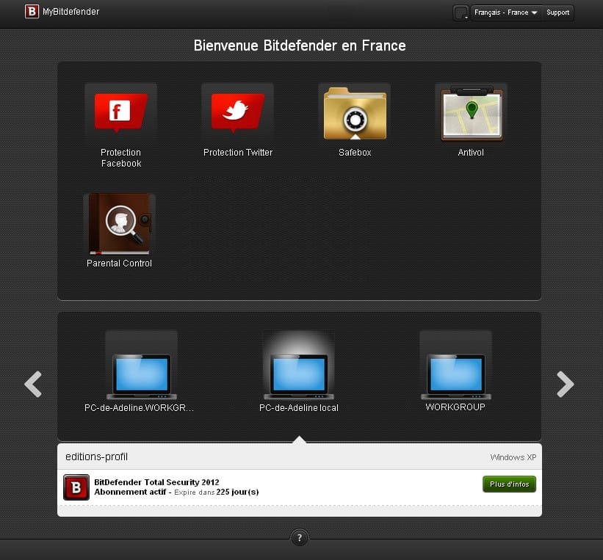The height and width of the screenshot is (560, 603).
Task: Click the Antivol label
Action: tap(471, 153)
